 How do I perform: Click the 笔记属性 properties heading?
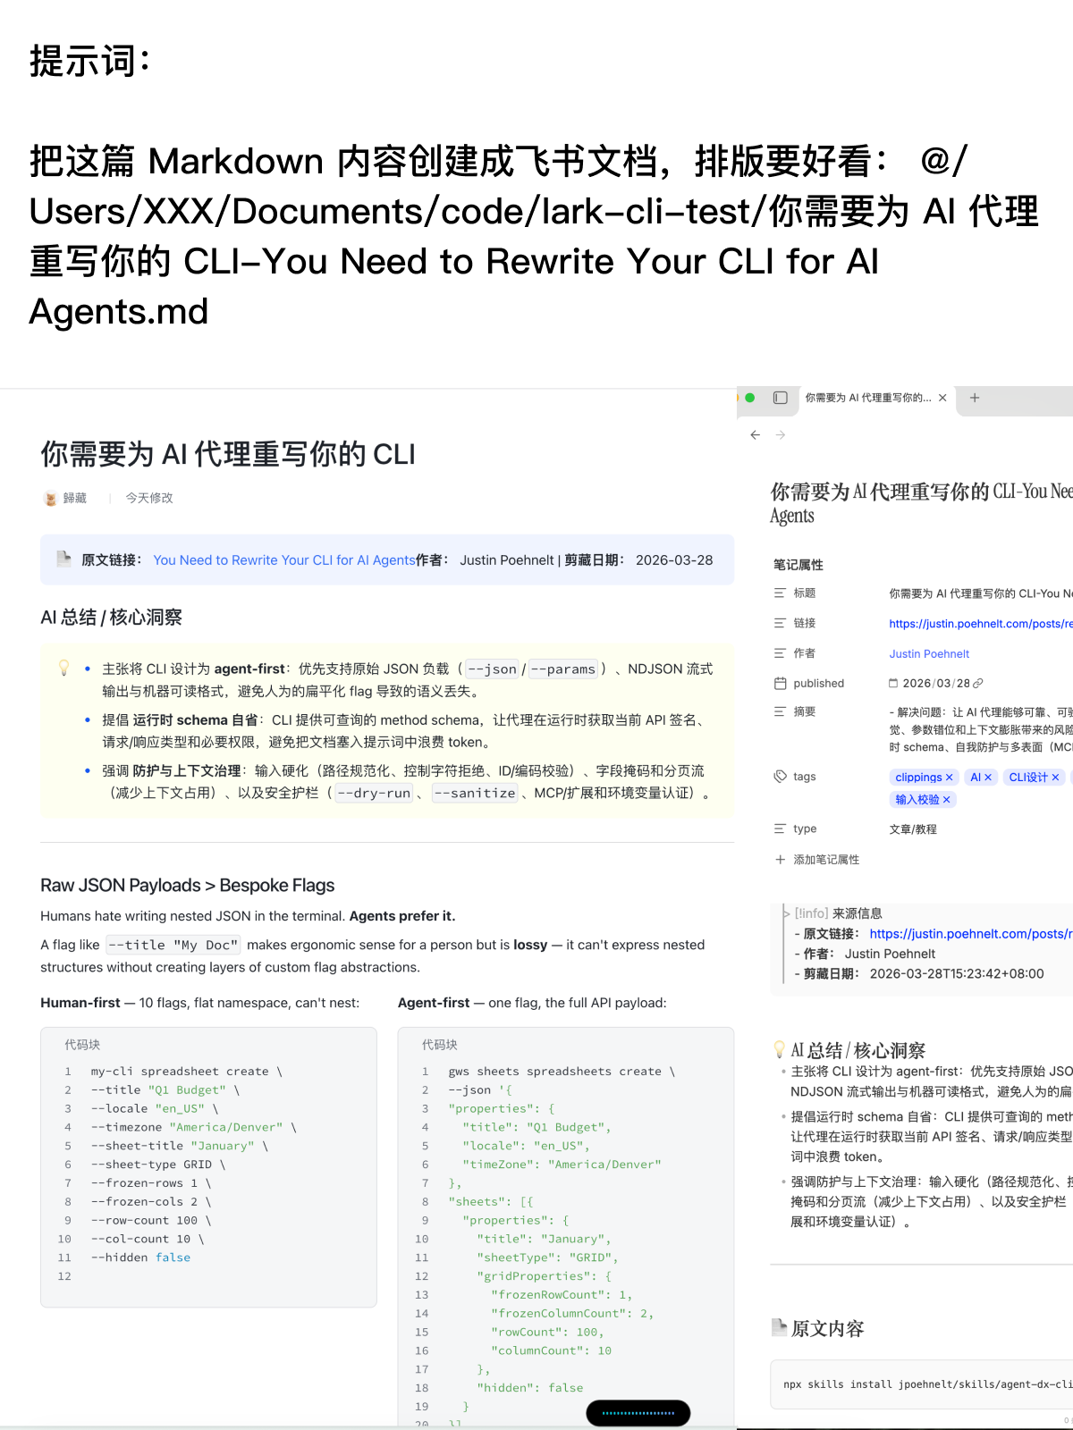798,565
